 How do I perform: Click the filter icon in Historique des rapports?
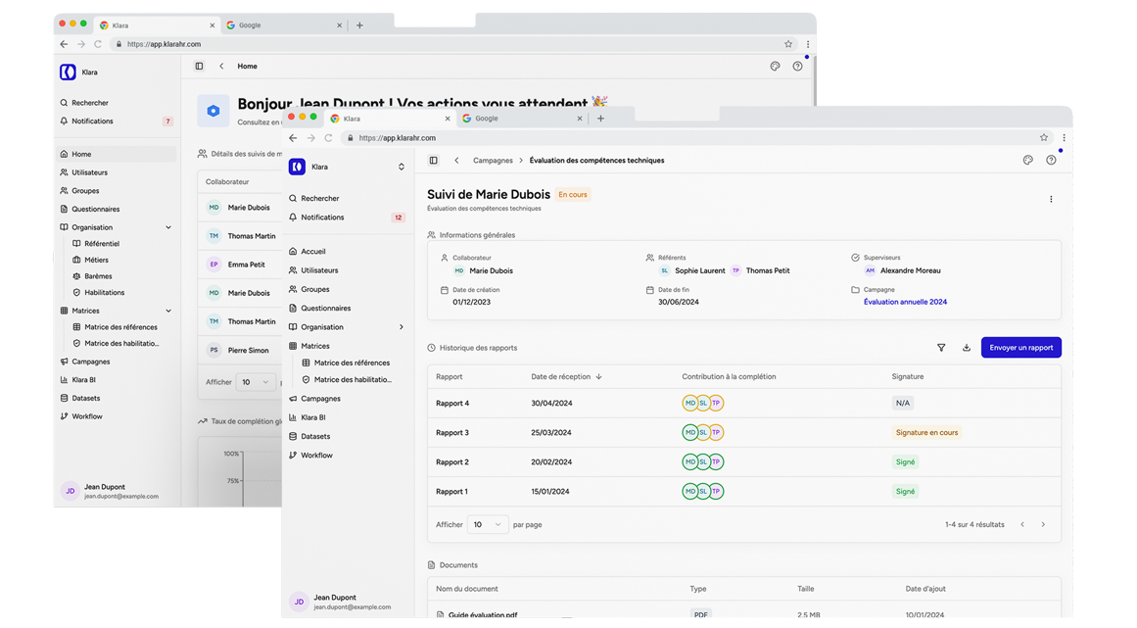pyautogui.click(x=941, y=348)
